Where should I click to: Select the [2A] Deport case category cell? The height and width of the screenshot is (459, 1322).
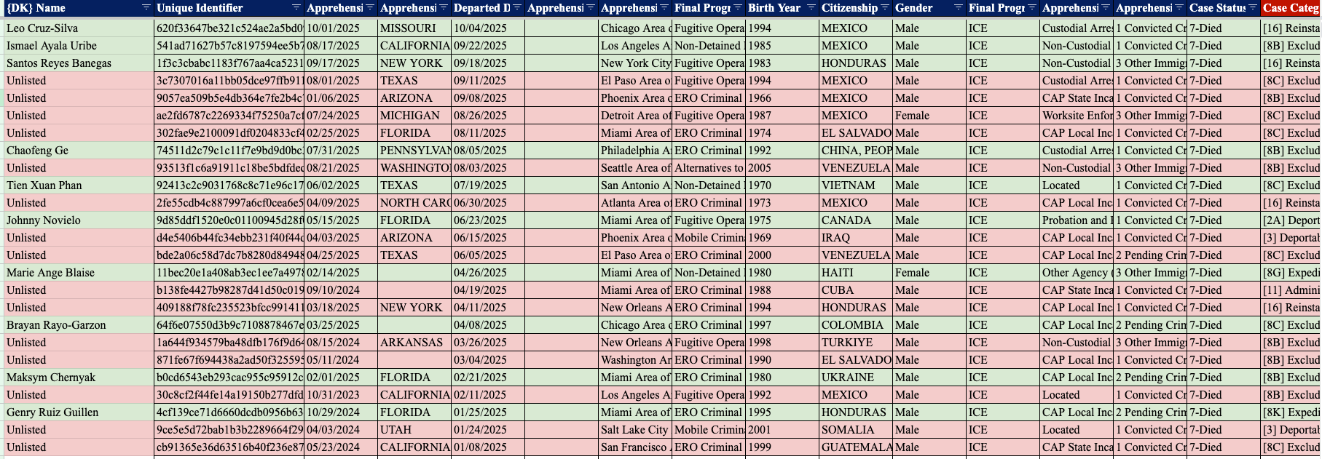[1291, 220]
